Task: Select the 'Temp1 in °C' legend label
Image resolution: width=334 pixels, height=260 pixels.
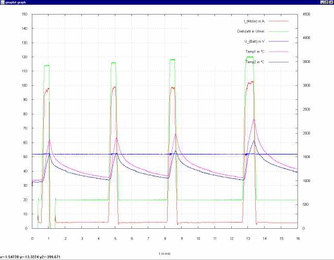Action: point(255,51)
